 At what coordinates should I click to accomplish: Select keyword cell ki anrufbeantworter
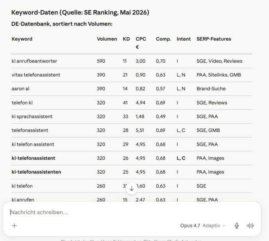34,61
